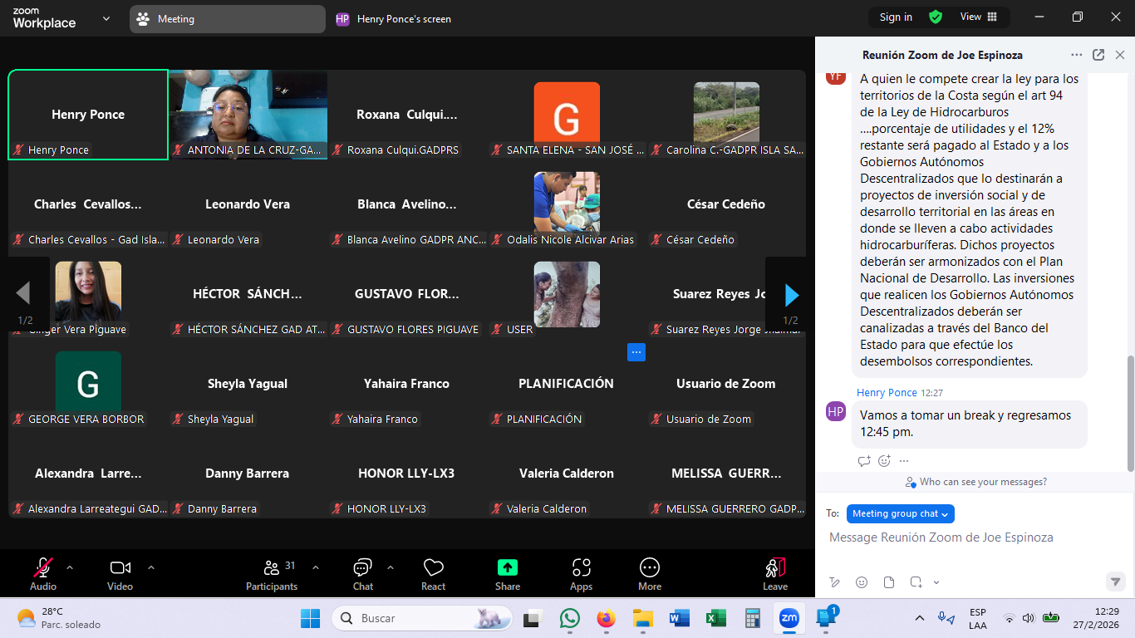Toggle the Chat panel from the toolbar
The image size is (1135, 638).
tap(362, 568)
